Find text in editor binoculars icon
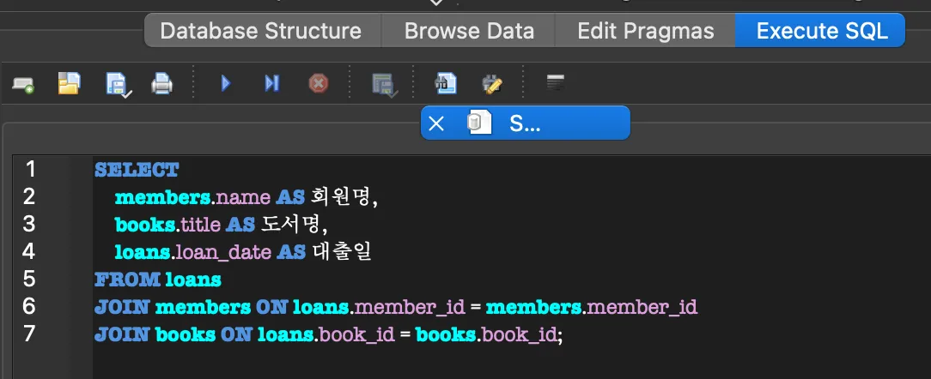Viewport: 931px width, 379px height. (445, 84)
